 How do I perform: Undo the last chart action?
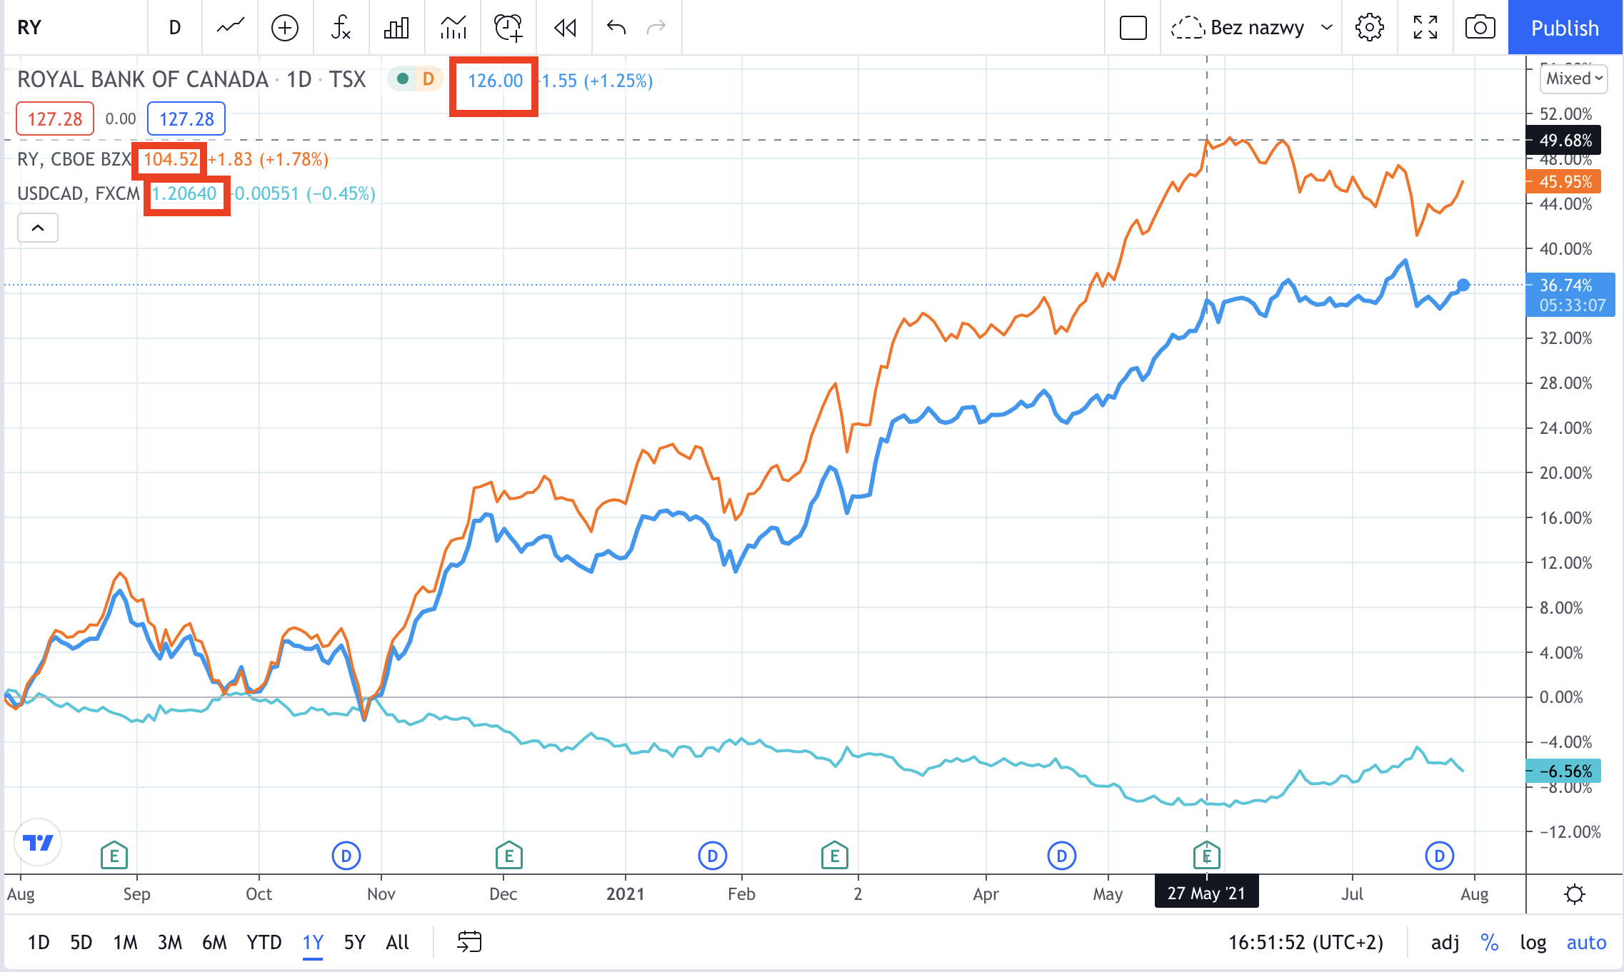pos(613,28)
